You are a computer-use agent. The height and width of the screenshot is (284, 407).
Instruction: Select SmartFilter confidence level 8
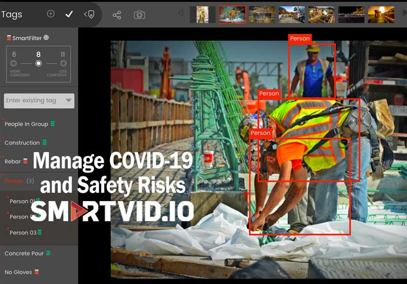point(39,63)
